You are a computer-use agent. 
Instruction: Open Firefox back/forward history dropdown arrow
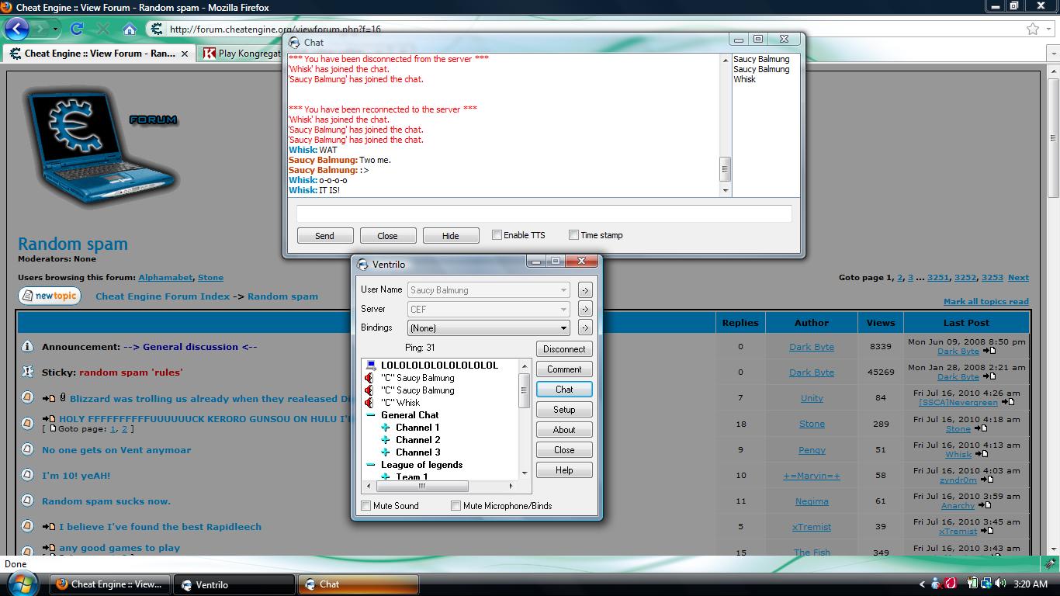(57, 29)
